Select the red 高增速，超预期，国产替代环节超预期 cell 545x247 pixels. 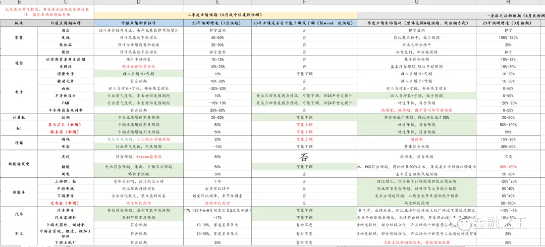coord(416,110)
